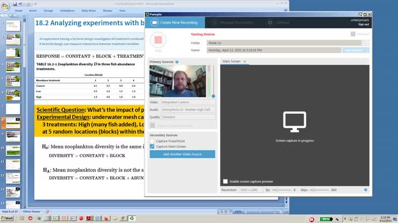The width and height of the screenshot is (398, 223).
Task: Click the Save icon in PowerPoint quick access toolbar
Action: point(15,4)
